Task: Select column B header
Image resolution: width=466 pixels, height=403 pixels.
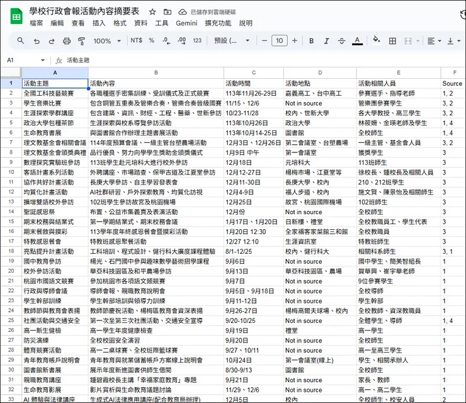Action: [156, 72]
